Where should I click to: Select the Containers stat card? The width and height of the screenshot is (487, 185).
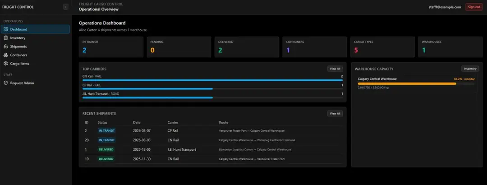315,47
